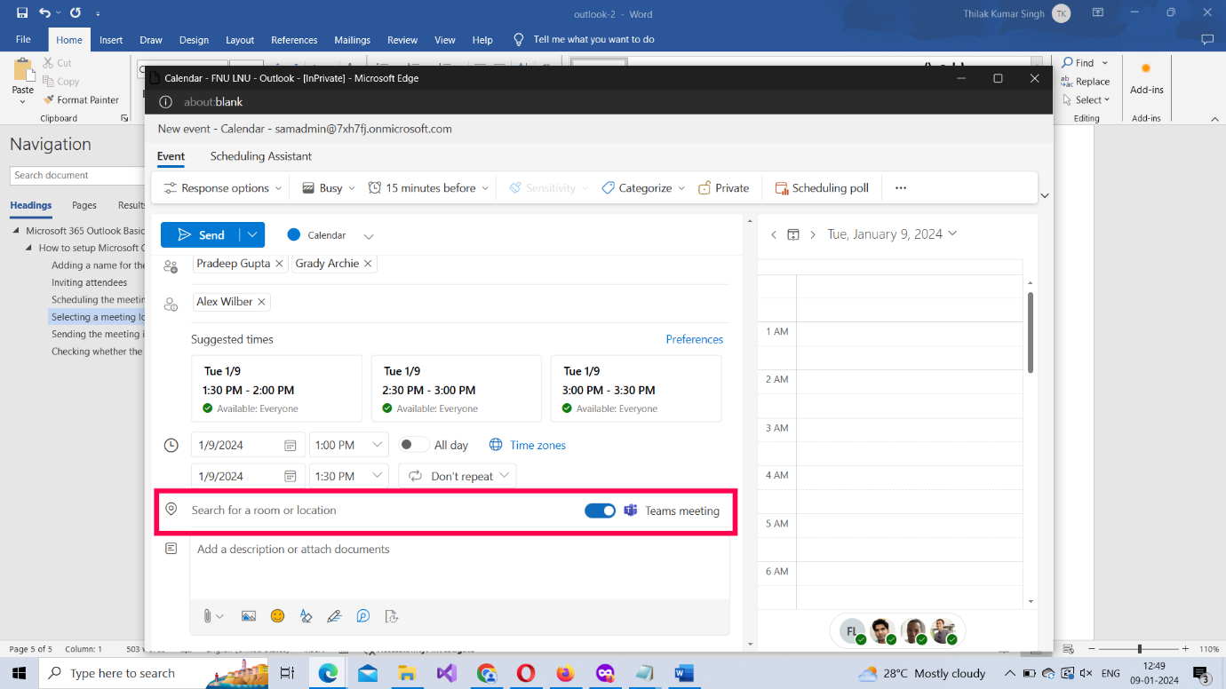
Task: Select Inviting attendees heading in Navigation pane
Action: pyautogui.click(x=89, y=282)
